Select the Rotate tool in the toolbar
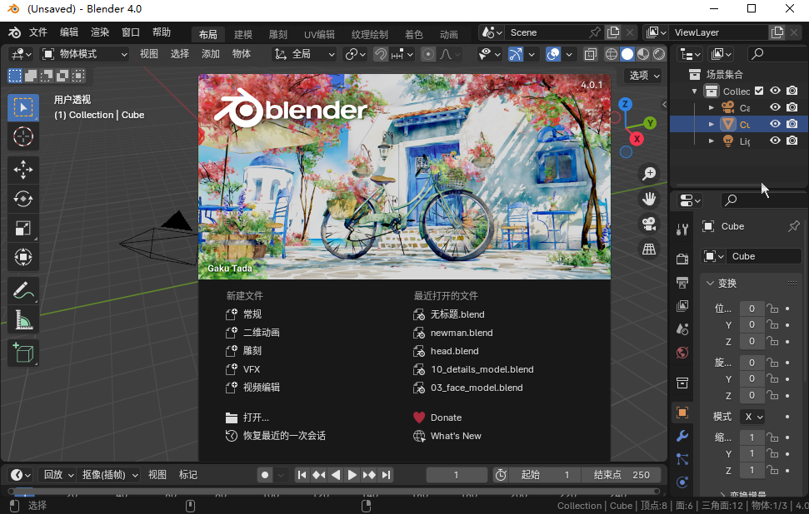 click(23, 199)
